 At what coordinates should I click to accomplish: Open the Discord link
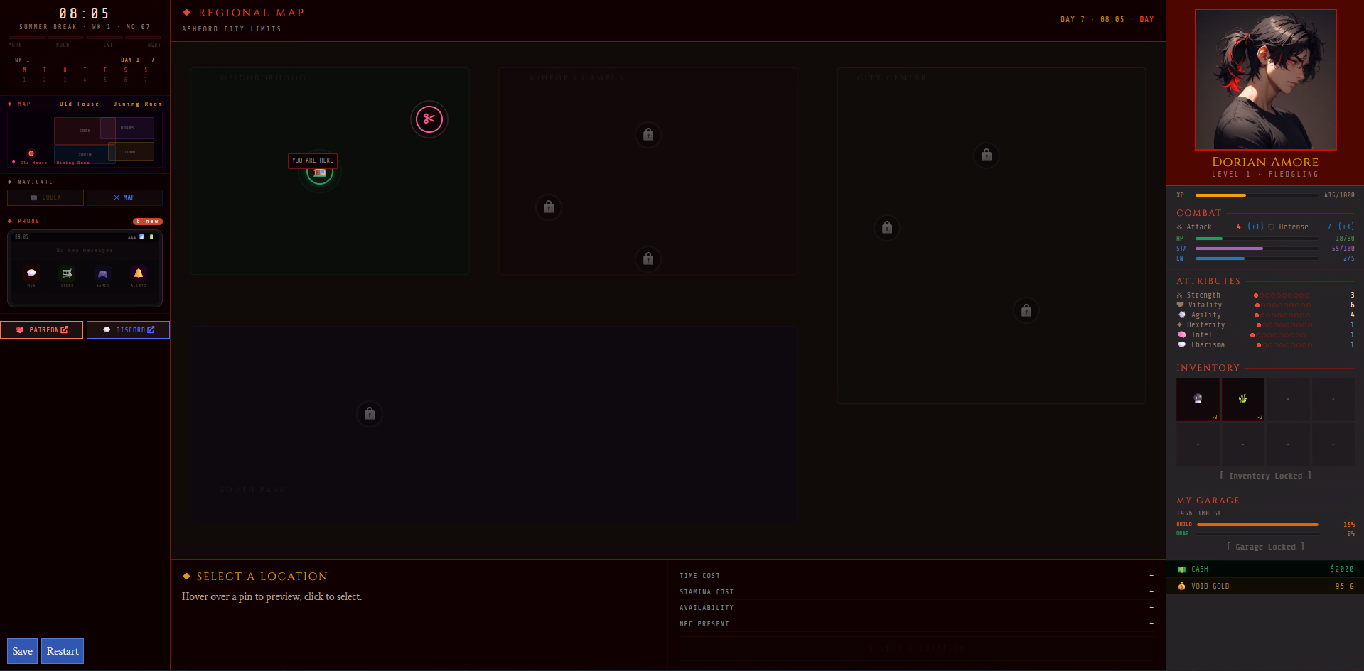(128, 330)
